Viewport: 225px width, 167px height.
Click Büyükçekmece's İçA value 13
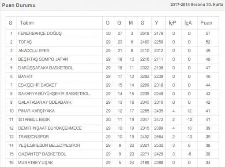tap(189, 128)
